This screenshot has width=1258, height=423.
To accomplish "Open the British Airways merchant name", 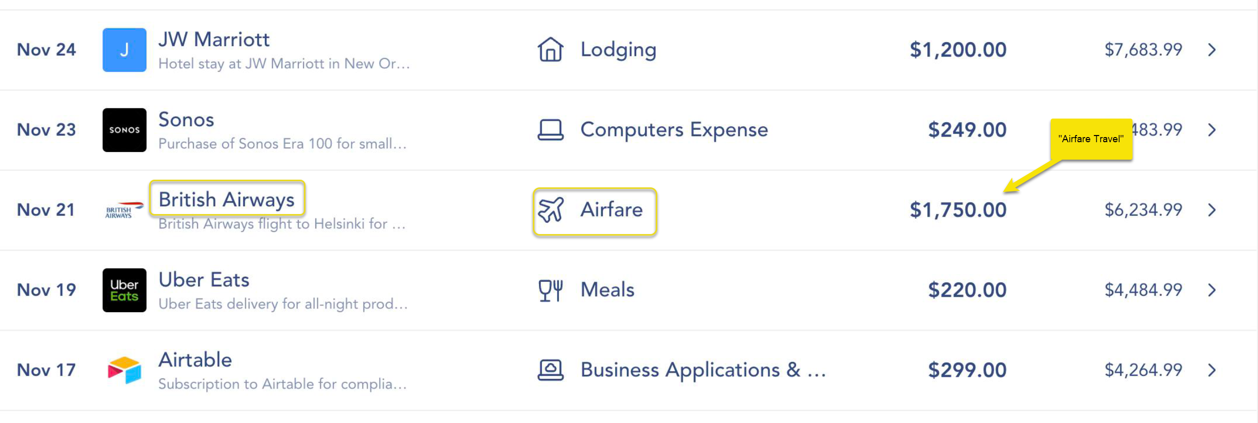I will click(226, 199).
